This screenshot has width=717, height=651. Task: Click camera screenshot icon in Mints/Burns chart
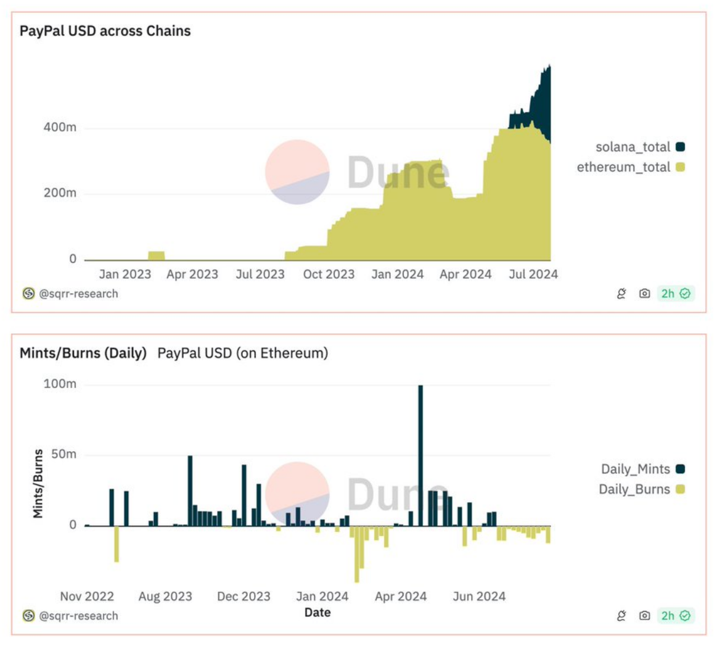[644, 616]
